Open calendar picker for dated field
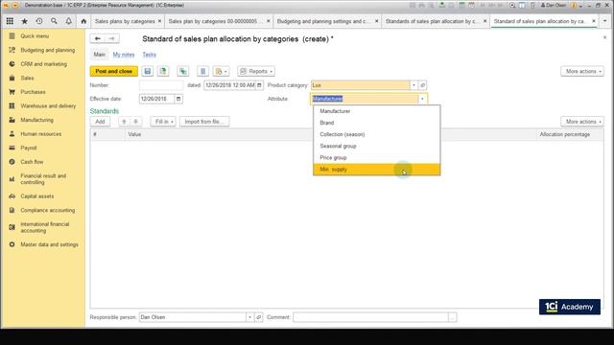Viewport: 614px width, 345px height. (259, 85)
